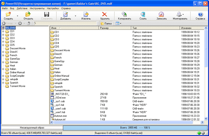This screenshot has height=136, width=209.
Task: Select the setupdir folder in file list
Action: [x=56, y=83]
